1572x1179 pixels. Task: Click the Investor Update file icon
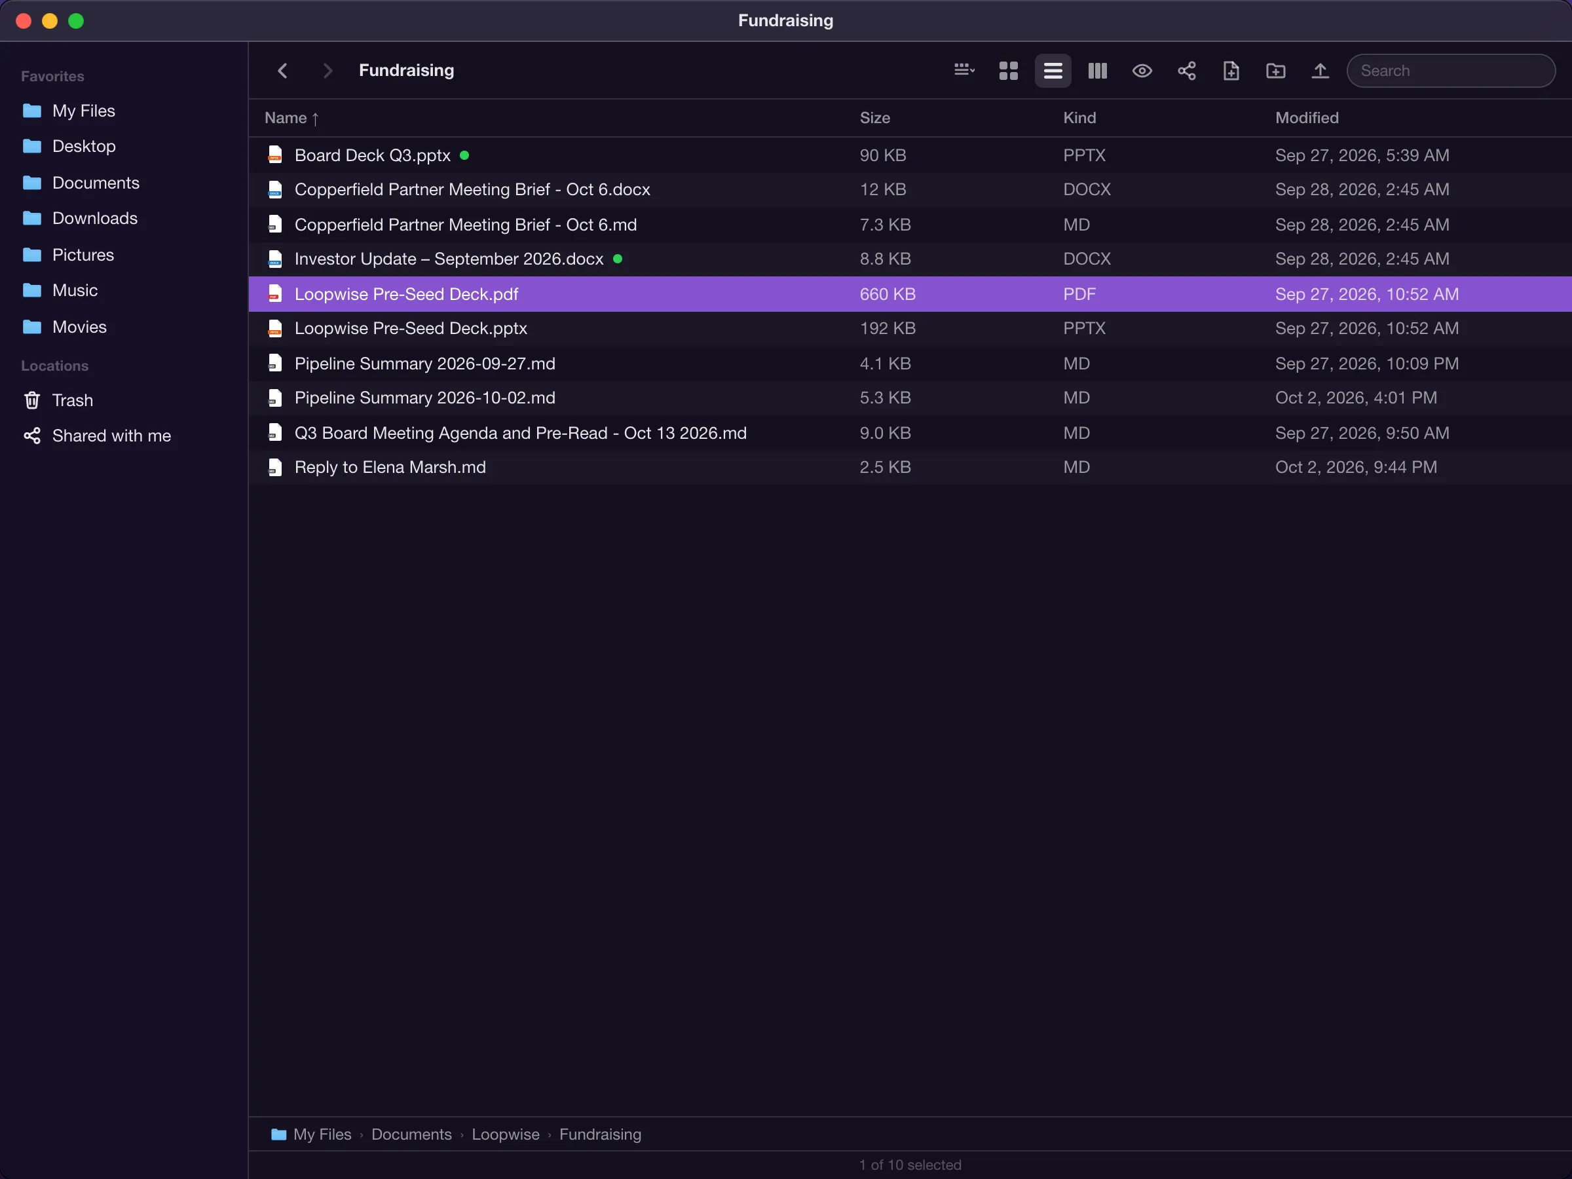coord(275,259)
